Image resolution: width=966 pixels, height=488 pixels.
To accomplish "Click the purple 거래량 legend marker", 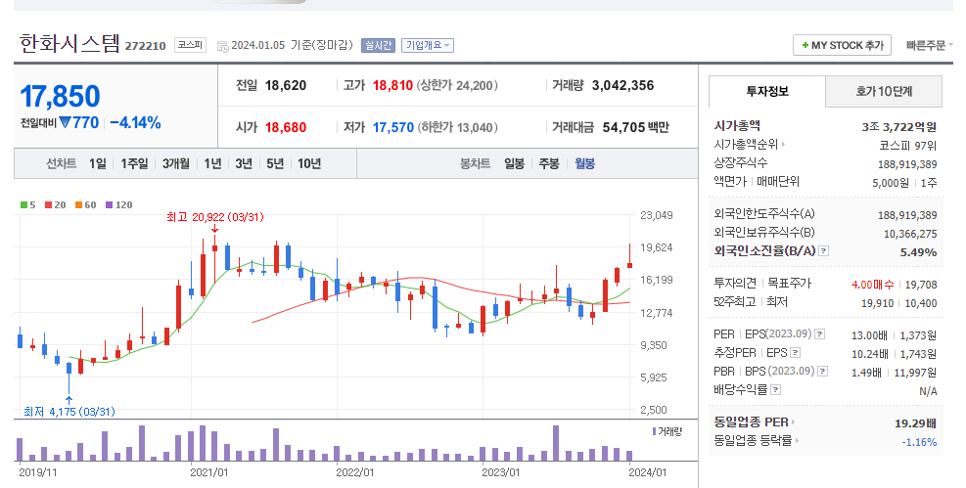I will (654, 431).
